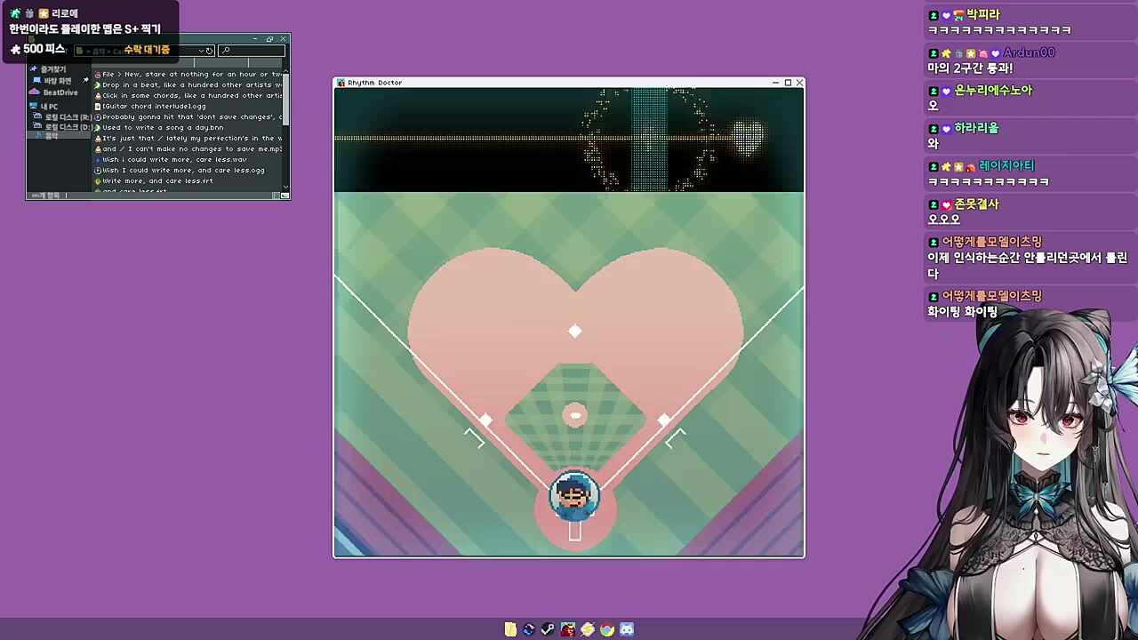1138x640 pixels.
Task: Select file 'It's just that / lately my perfection's'
Action: (x=188, y=139)
